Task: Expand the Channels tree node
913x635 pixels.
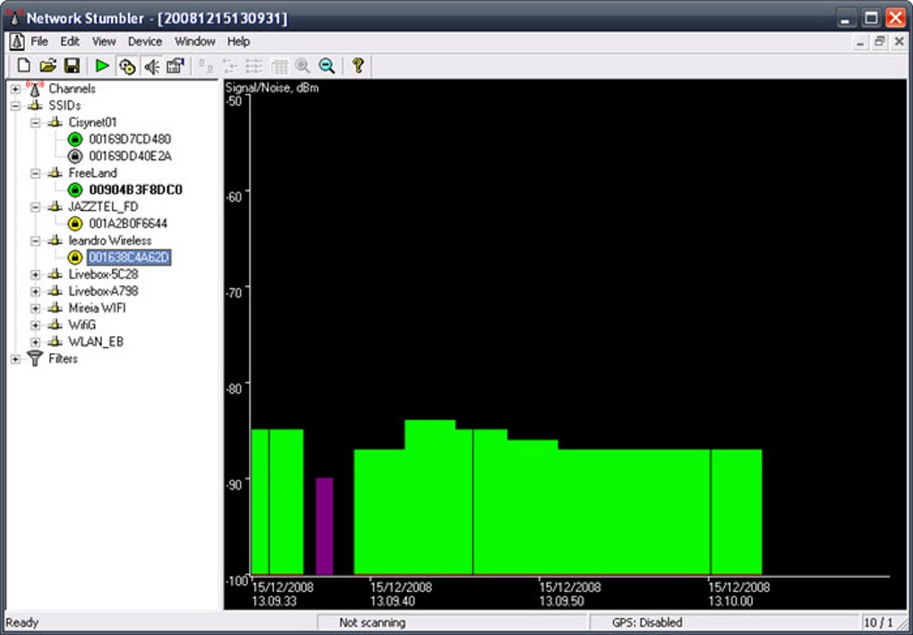Action: pos(15,89)
